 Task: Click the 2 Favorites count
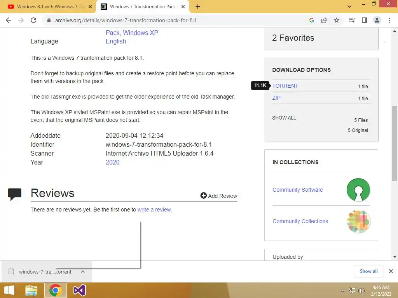click(293, 38)
